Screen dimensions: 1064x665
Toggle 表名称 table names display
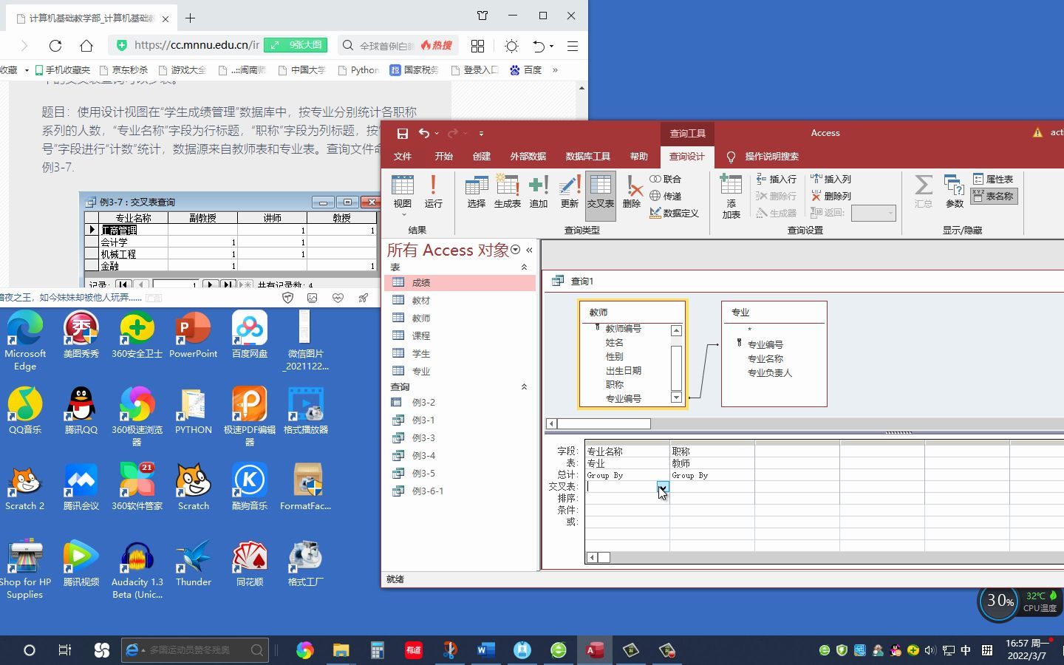pos(994,197)
